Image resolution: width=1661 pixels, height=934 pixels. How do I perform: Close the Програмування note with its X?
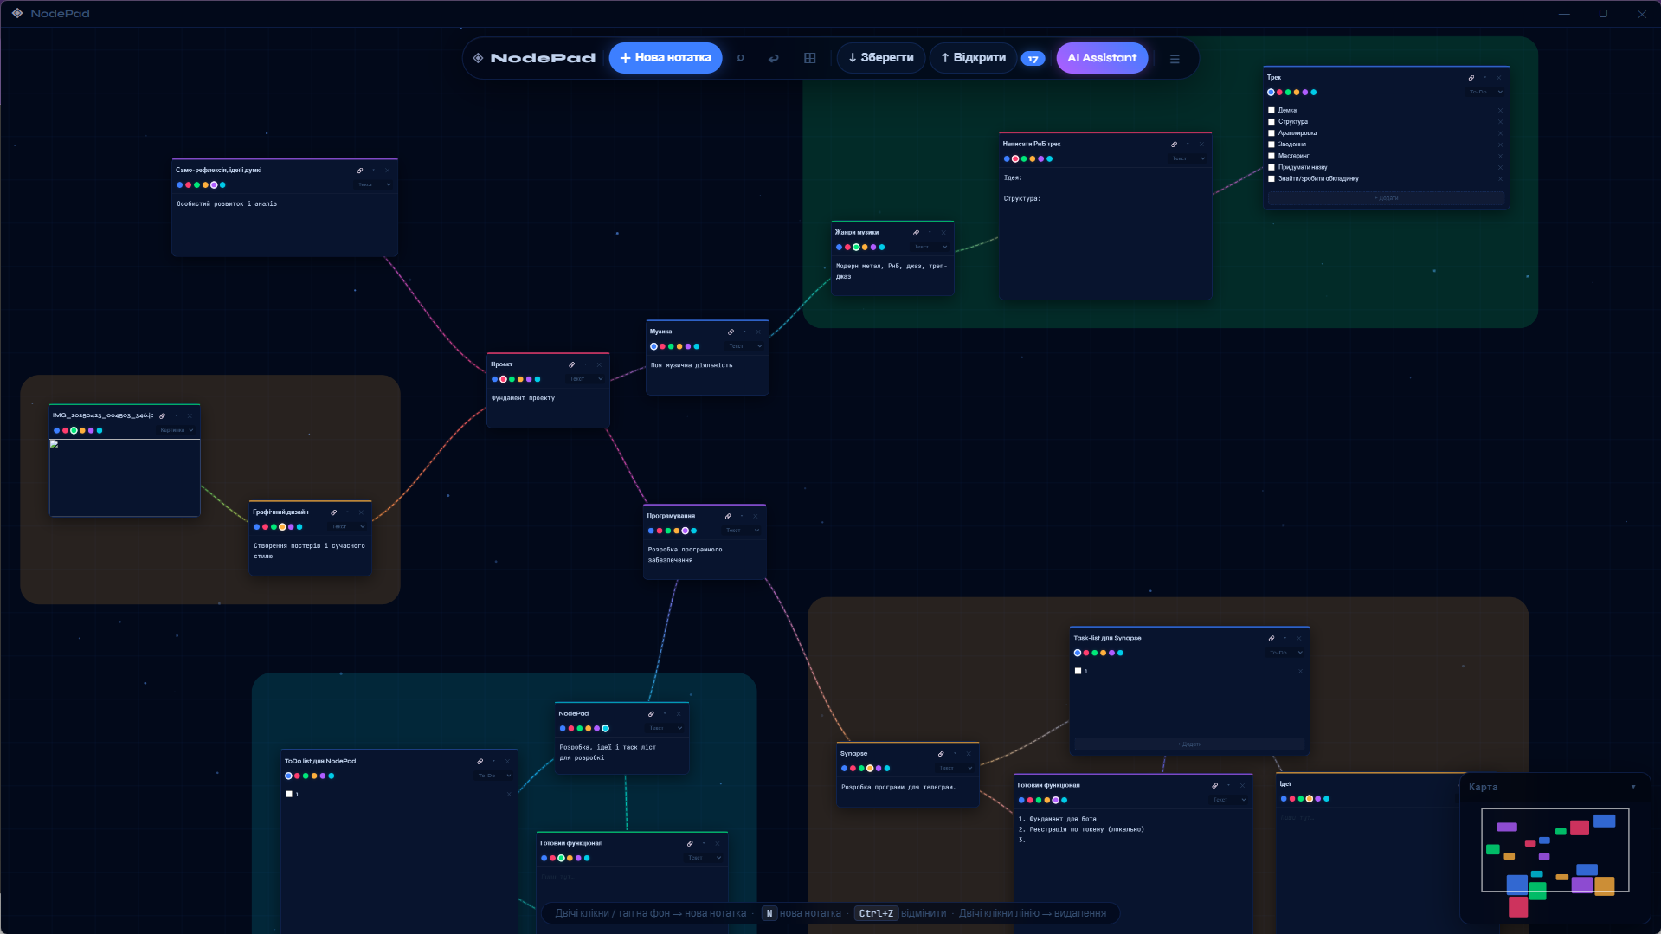click(x=756, y=516)
